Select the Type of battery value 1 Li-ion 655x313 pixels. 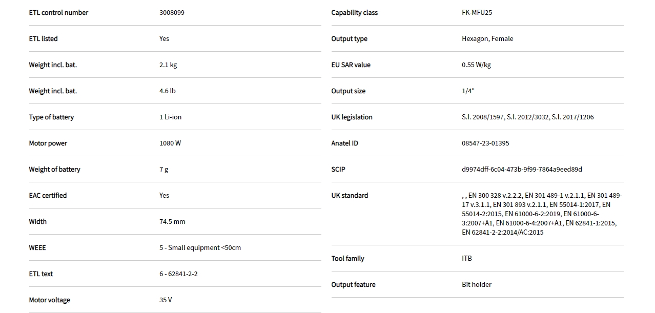click(x=170, y=117)
